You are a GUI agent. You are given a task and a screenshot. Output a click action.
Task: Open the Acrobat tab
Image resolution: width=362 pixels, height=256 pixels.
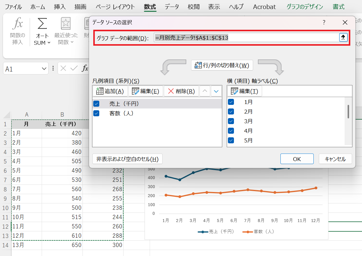click(265, 7)
